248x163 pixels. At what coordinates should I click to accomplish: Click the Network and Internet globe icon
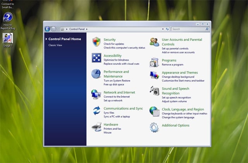96,94
